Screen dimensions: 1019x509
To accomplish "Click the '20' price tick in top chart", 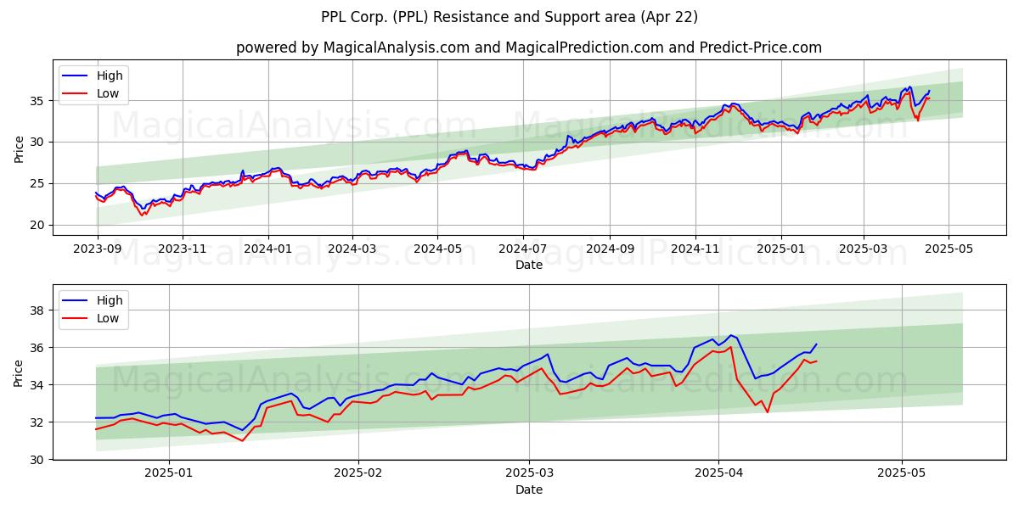I will point(38,225).
